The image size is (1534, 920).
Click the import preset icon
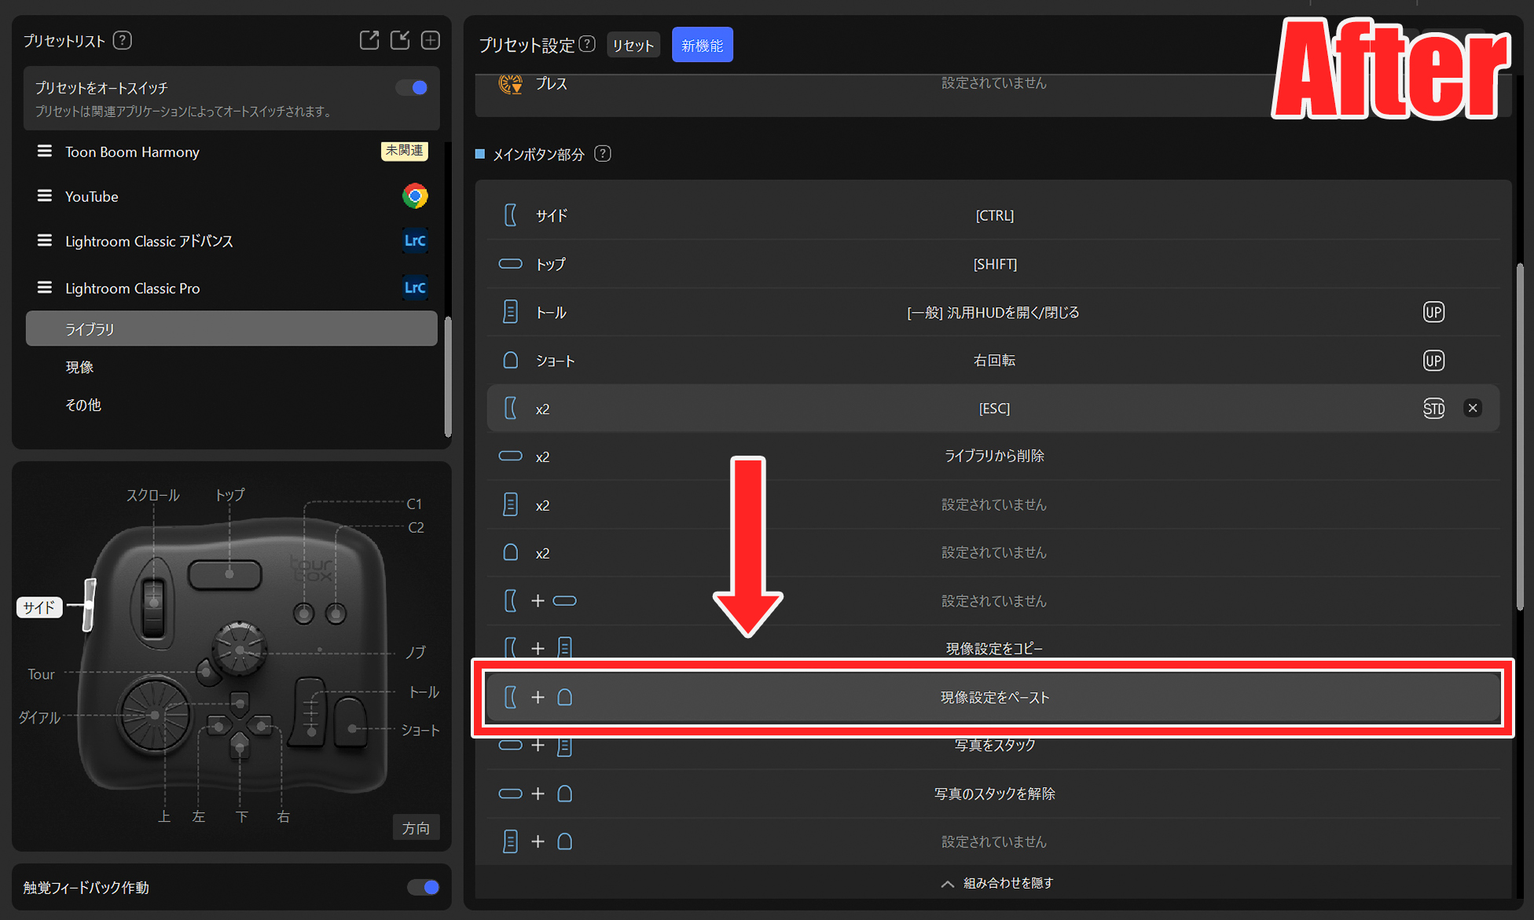coord(400,40)
